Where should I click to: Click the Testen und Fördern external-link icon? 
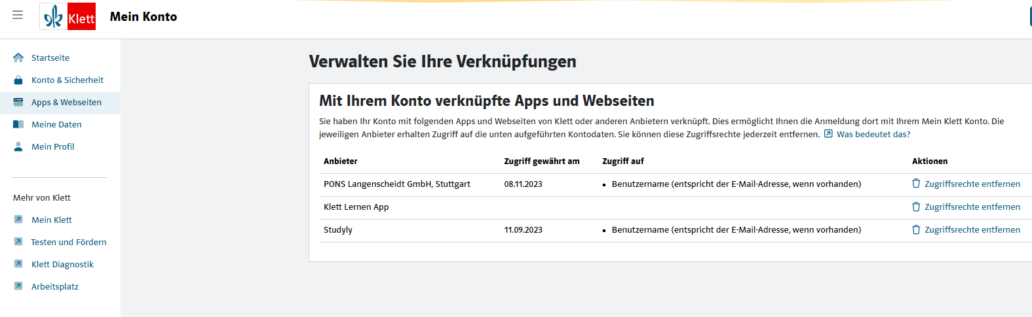coord(18,242)
